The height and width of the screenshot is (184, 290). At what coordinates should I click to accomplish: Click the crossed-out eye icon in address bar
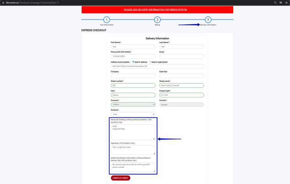[281, 3]
